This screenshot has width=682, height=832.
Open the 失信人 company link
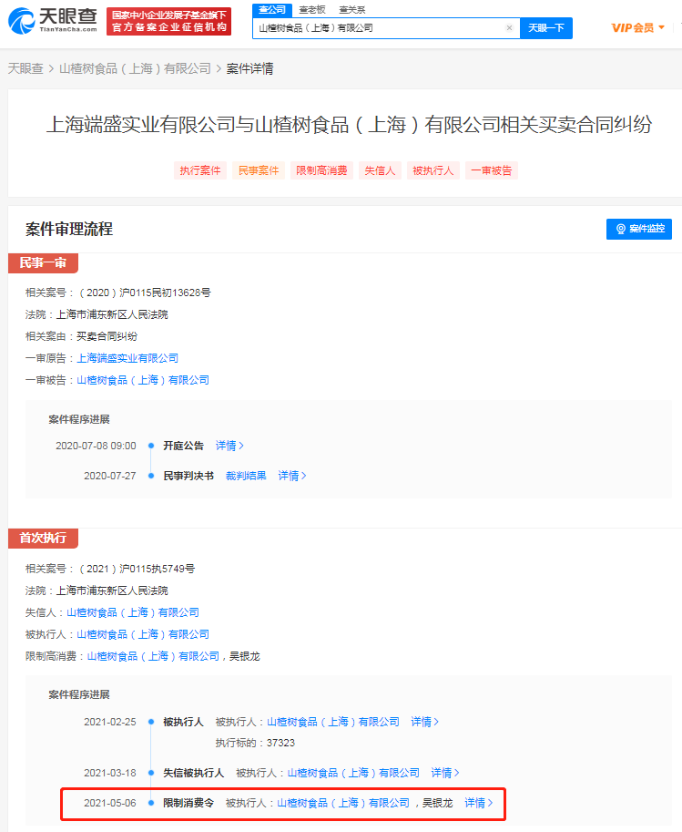[x=133, y=612]
